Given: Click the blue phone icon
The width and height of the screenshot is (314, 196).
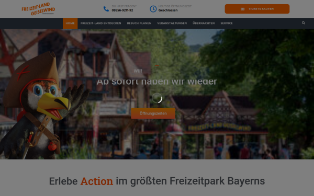Looking at the screenshot, I should tap(106, 9).
